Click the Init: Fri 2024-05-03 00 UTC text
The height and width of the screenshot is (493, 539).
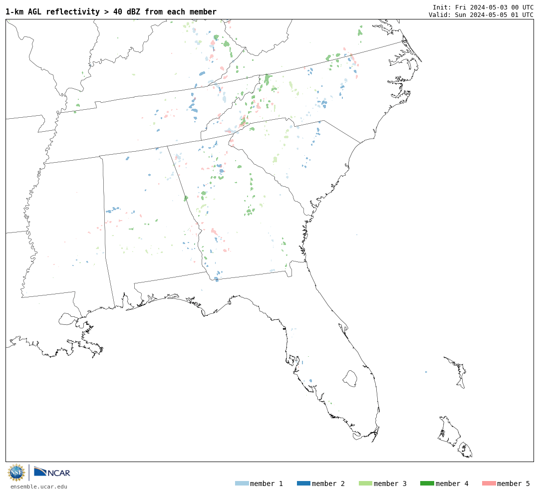click(x=483, y=7)
